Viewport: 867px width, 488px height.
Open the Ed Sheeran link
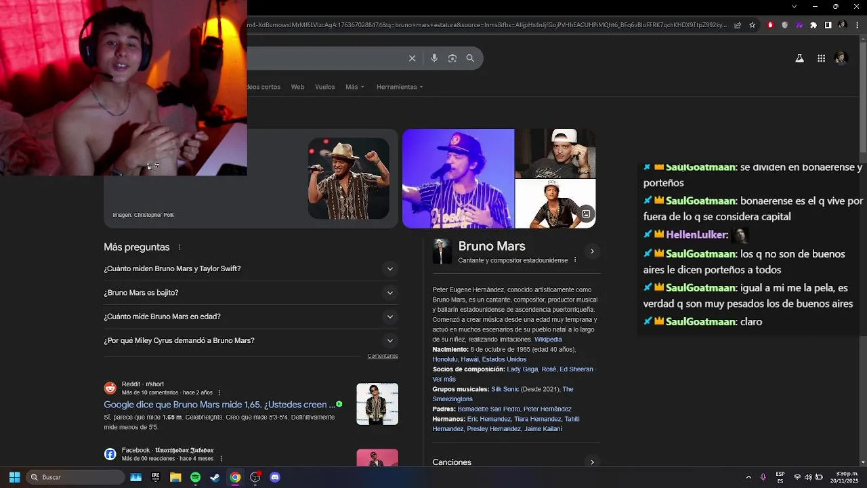(x=576, y=369)
